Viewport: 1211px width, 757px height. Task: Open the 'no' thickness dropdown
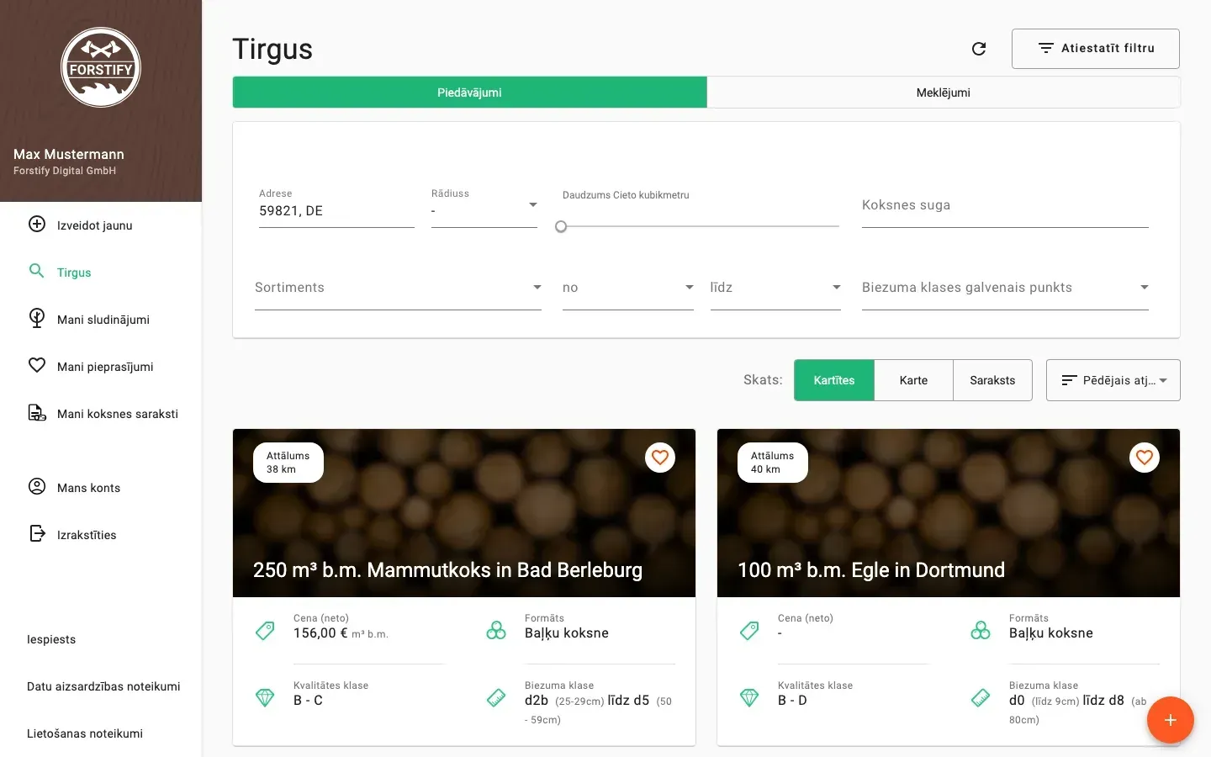(628, 288)
